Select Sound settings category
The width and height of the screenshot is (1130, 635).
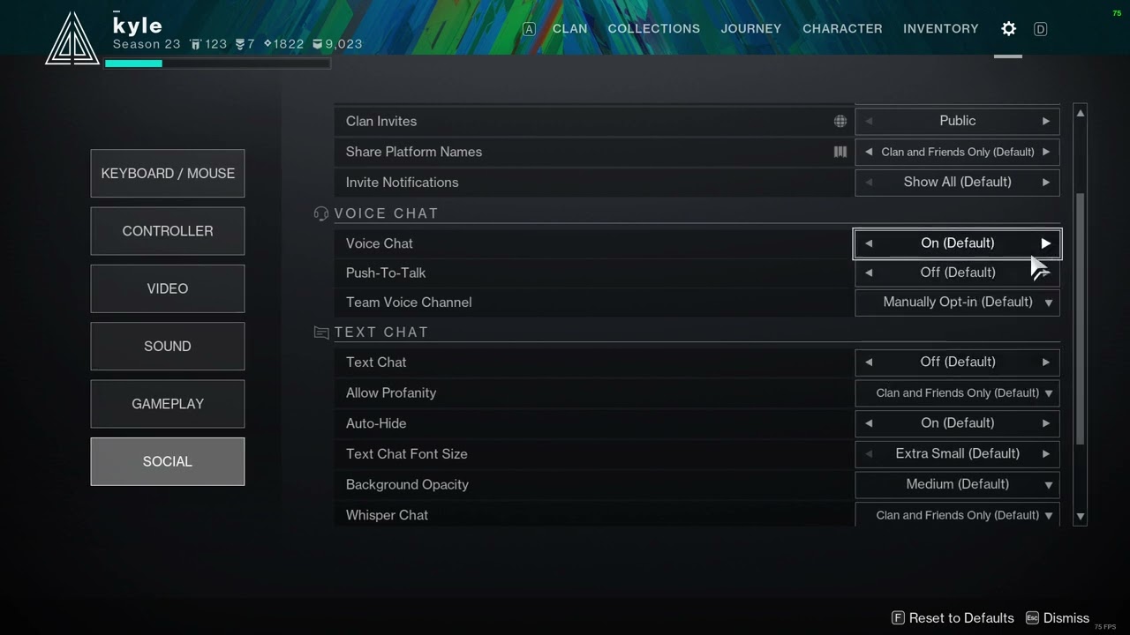pos(168,347)
